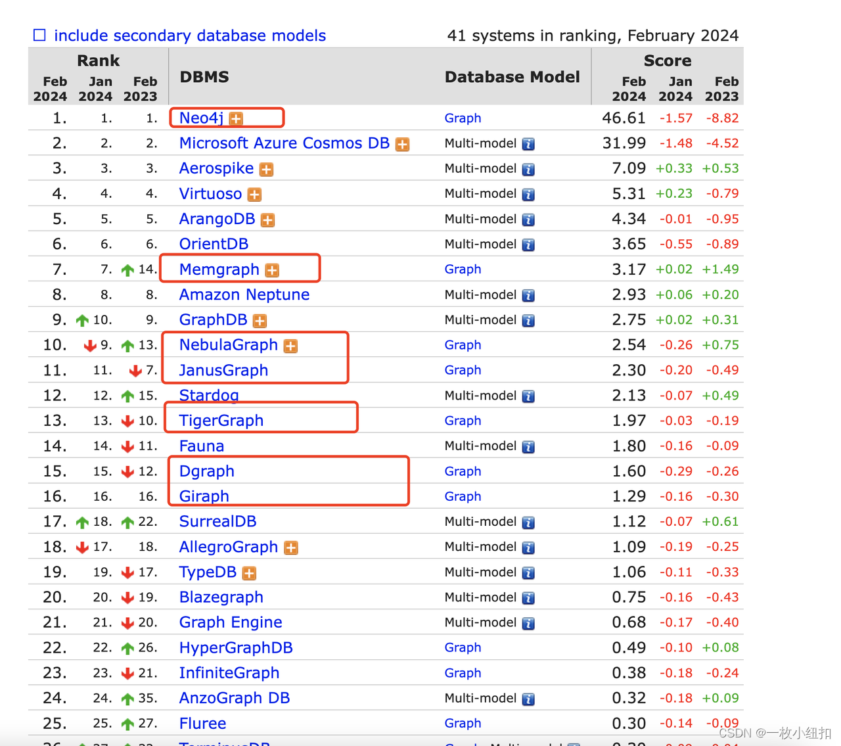Open the Dgraph link
Image resolution: width=841 pixels, height=746 pixels.
coord(207,471)
